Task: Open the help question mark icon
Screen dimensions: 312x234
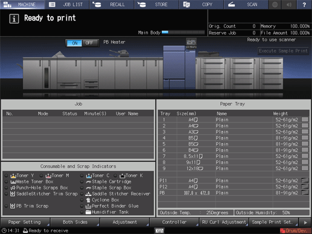Action: click(x=304, y=4)
